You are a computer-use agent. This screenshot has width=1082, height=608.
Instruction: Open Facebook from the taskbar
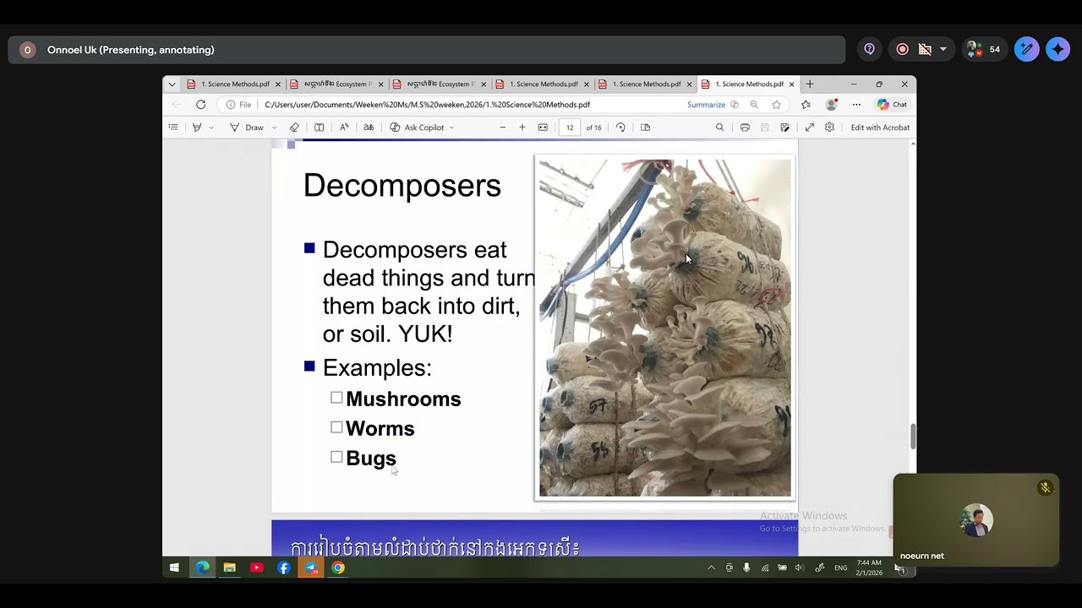pyautogui.click(x=283, y=567)
